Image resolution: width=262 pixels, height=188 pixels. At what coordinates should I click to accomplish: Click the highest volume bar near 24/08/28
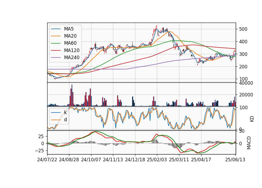point(72,95)
